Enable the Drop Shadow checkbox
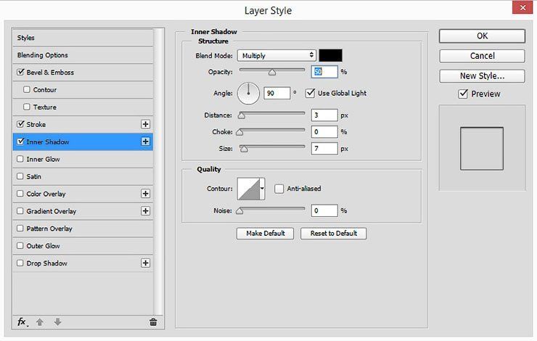This screenshot has height=341, width=537. pos(20,263)
